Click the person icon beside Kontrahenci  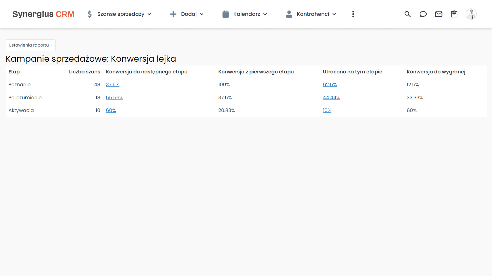(x=289, y=14)
